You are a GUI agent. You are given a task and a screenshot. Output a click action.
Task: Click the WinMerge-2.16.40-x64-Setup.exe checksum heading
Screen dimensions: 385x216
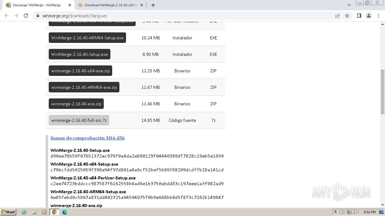pos(84,164)
